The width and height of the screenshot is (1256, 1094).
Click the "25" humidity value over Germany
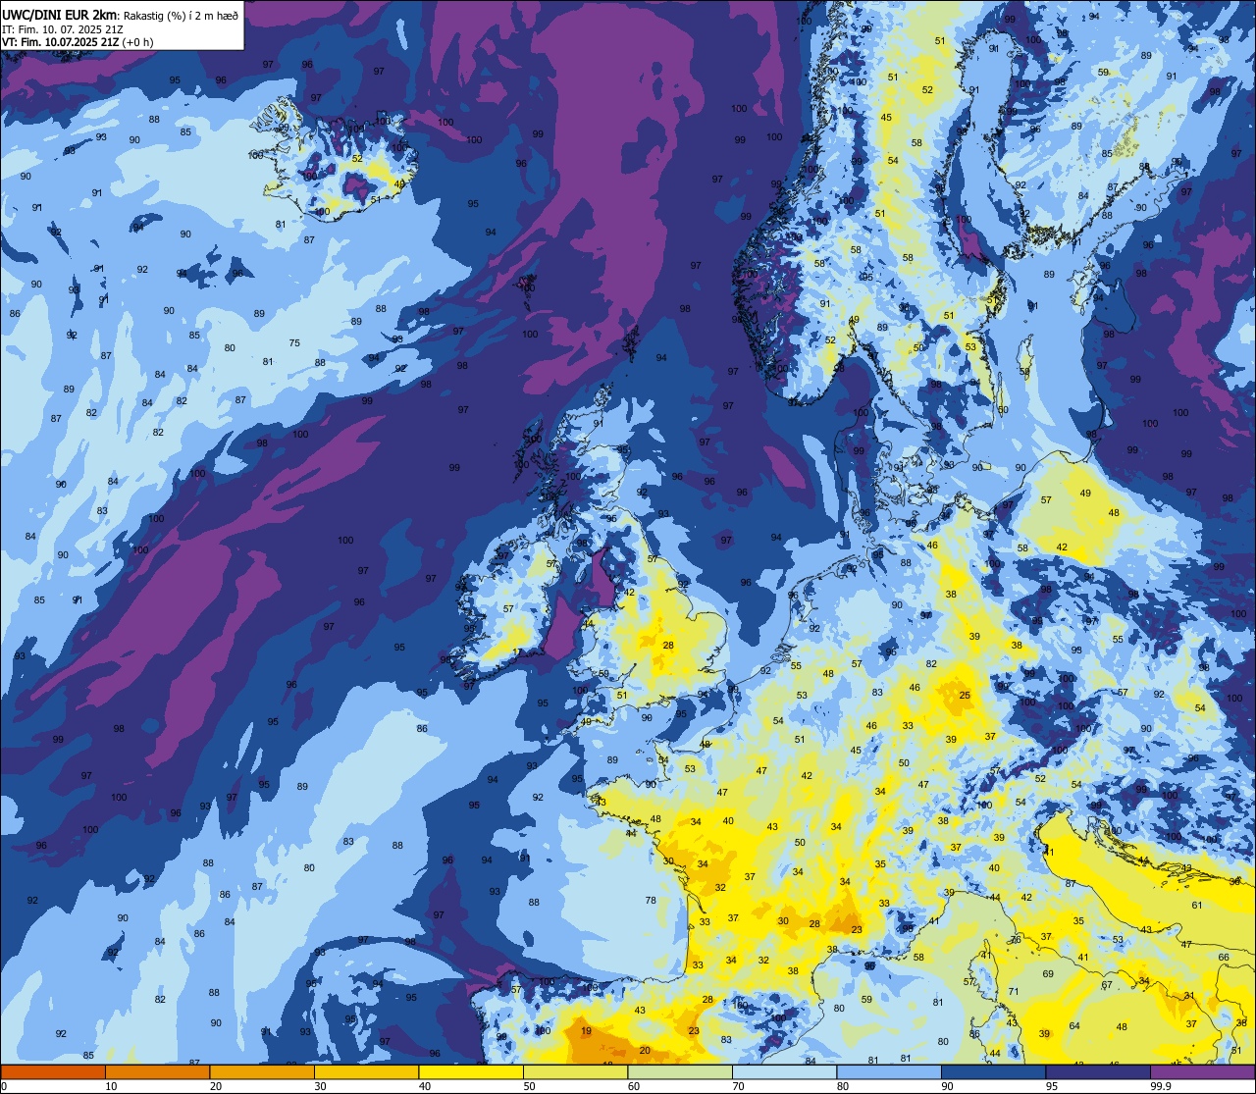point(965,696)
